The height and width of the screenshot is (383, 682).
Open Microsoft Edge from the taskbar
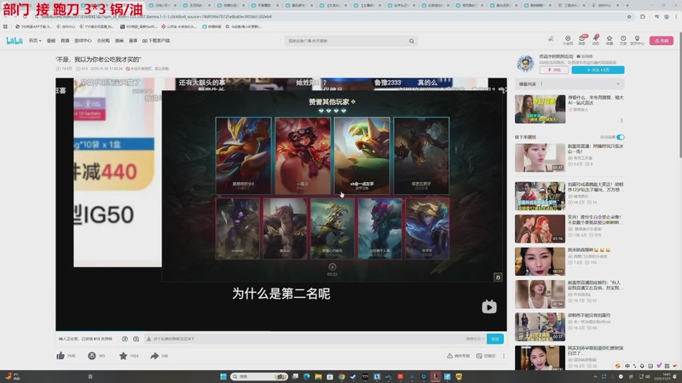(307, 376)
